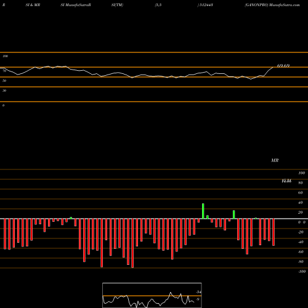Select the 30 label on the RSI axis
Image resolution: width=308 pixels, height=308 pixels.
4,91
